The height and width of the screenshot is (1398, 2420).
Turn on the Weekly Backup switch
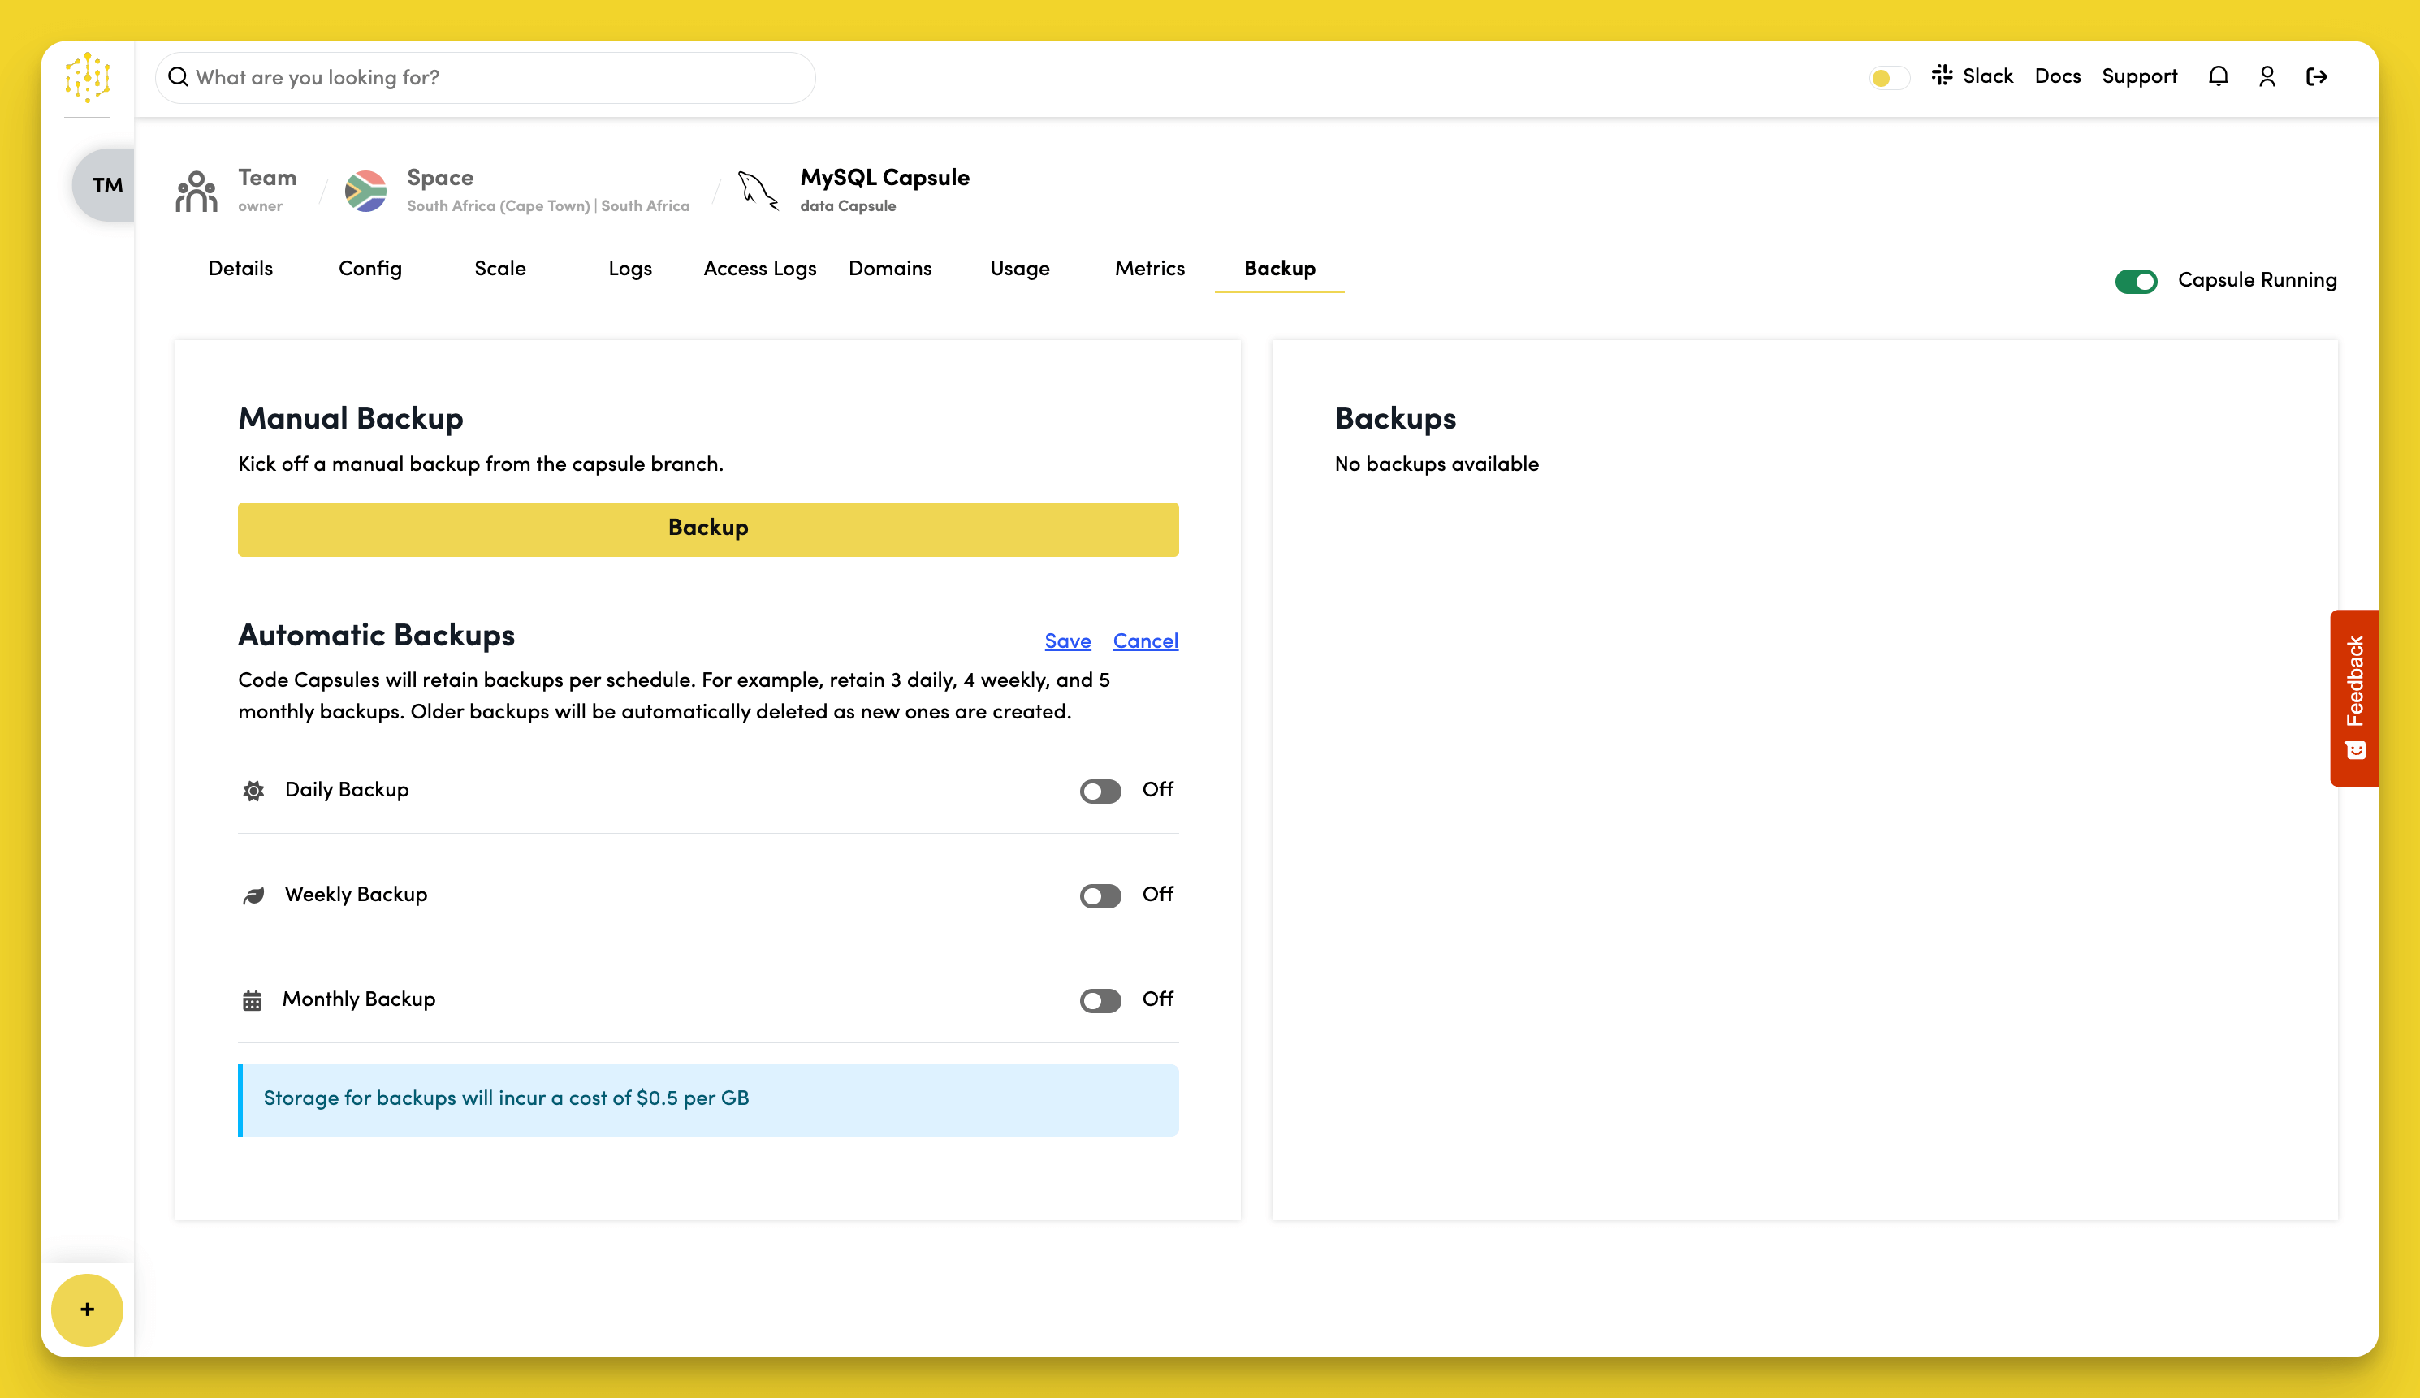[x=1100, y=895]
